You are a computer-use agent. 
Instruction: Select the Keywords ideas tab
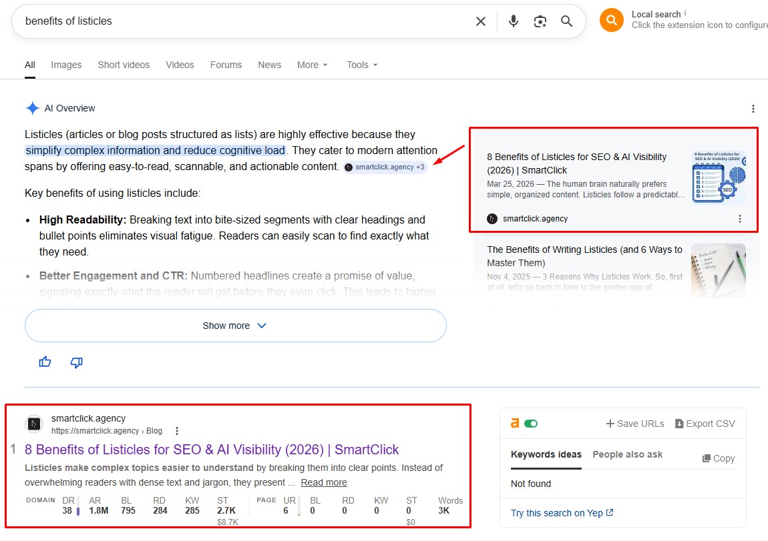pos(546,454)
